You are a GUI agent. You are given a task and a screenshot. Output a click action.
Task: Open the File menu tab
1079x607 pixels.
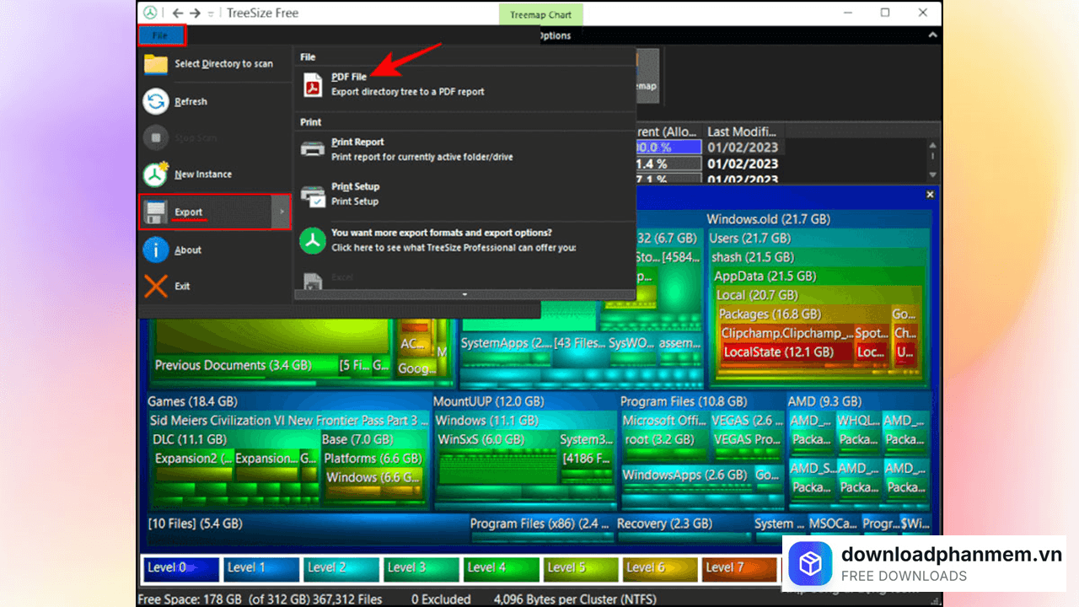click(x=161, y=35)
